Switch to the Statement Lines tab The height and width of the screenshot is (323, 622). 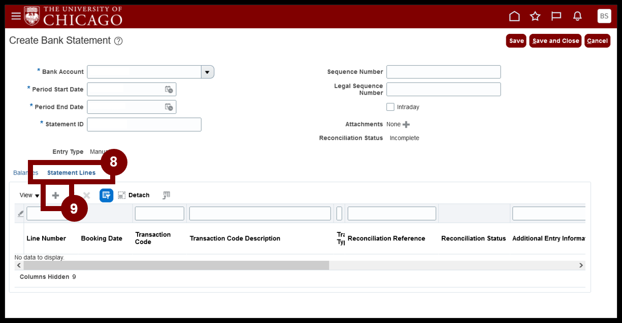(71, 173)
